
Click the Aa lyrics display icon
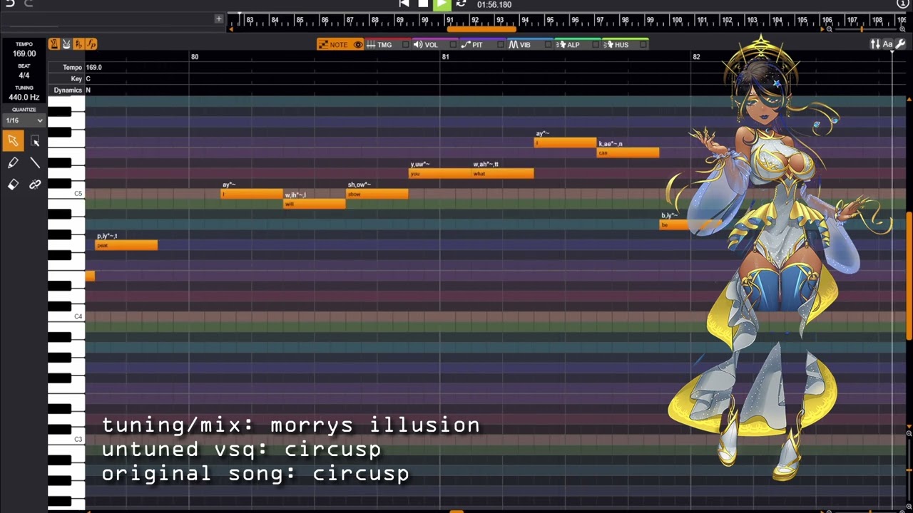click(x=888, y=44)
